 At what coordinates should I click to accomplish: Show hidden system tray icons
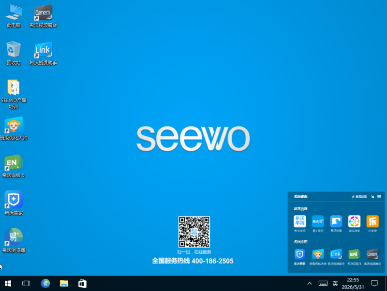(310, 284)
